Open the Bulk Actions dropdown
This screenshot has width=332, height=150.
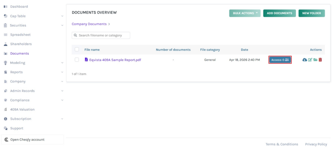click(x=245, y=13)
